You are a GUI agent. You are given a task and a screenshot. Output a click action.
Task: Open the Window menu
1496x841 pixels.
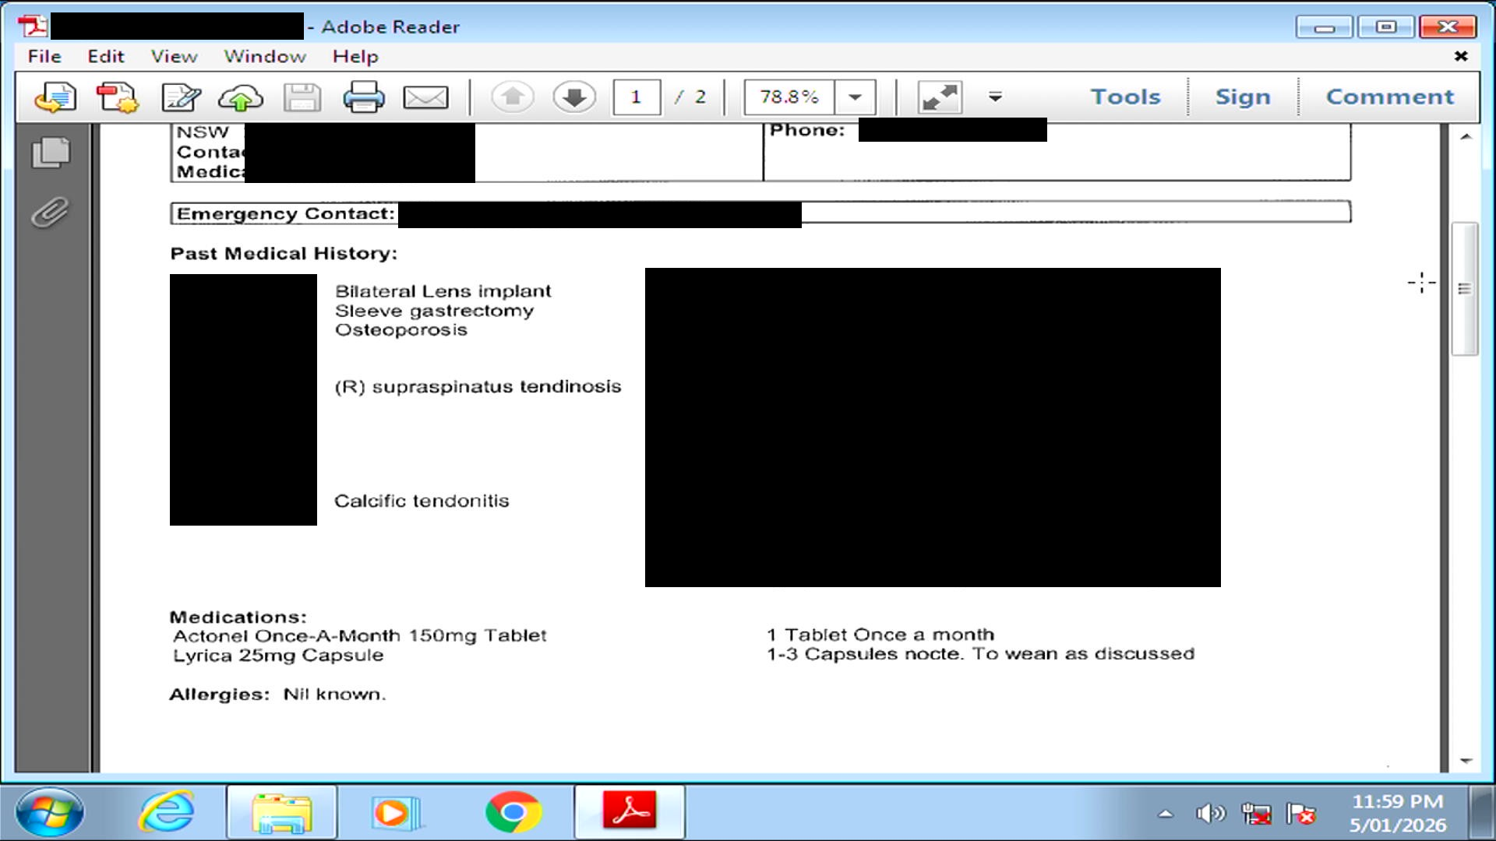click(265, 56)
